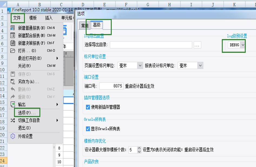Click the 端口号 8075 field

point(111,86)
